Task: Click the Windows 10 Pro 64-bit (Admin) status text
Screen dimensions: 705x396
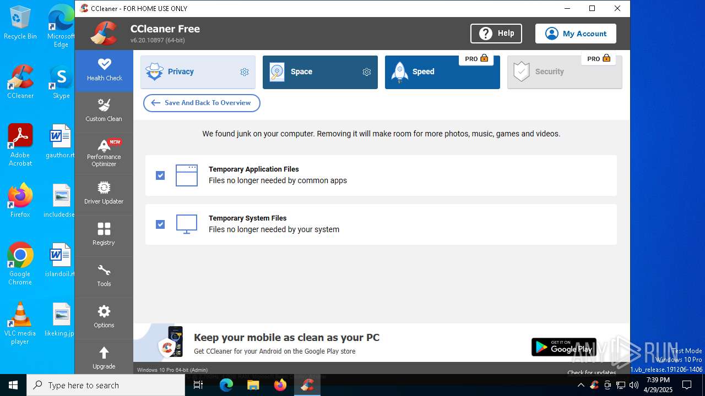Action: (x=172, y=370)
